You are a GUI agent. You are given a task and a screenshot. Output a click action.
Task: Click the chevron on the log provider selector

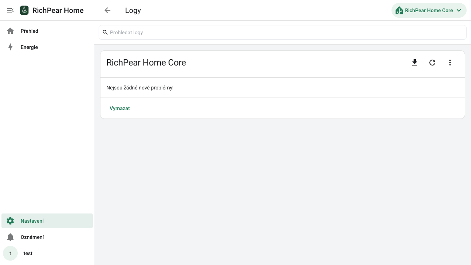pos(459,10)
